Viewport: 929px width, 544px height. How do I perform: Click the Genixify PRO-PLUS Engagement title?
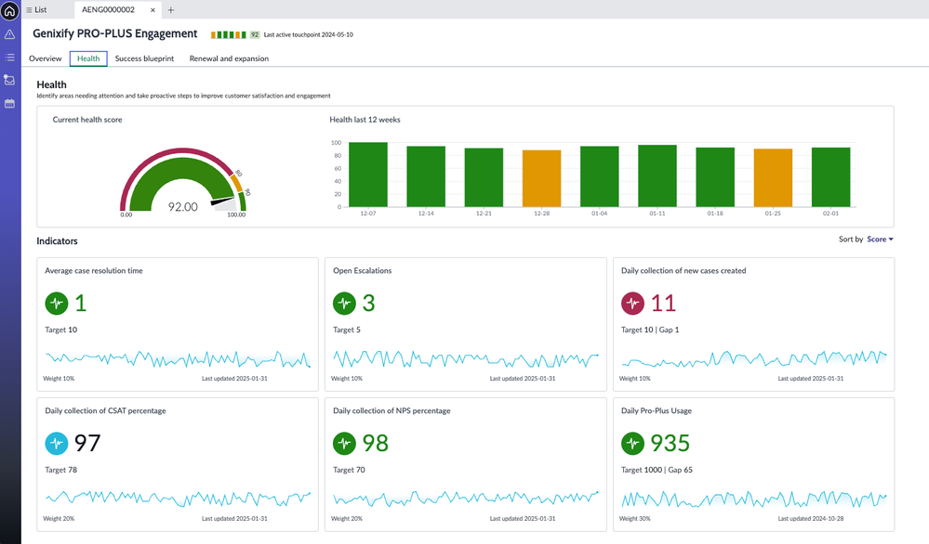[x=113, y=33]
